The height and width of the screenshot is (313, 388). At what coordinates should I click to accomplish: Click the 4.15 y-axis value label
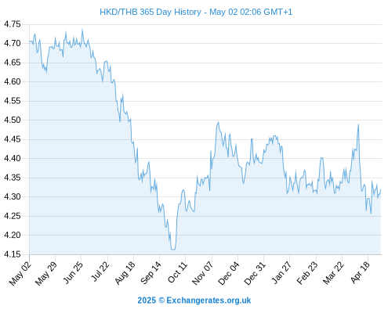click(13, 254)
